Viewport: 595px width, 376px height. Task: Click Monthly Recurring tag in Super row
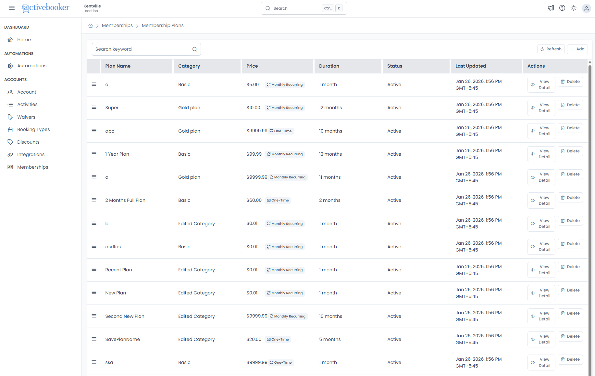(285, 108)
